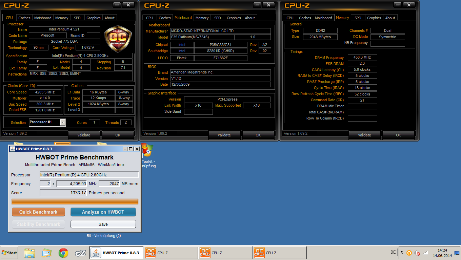The height and width of the screenshot is (260, 461).
Task: Click the DRAM Frequency value 450.3 MHz
Action: pos(362,58)
